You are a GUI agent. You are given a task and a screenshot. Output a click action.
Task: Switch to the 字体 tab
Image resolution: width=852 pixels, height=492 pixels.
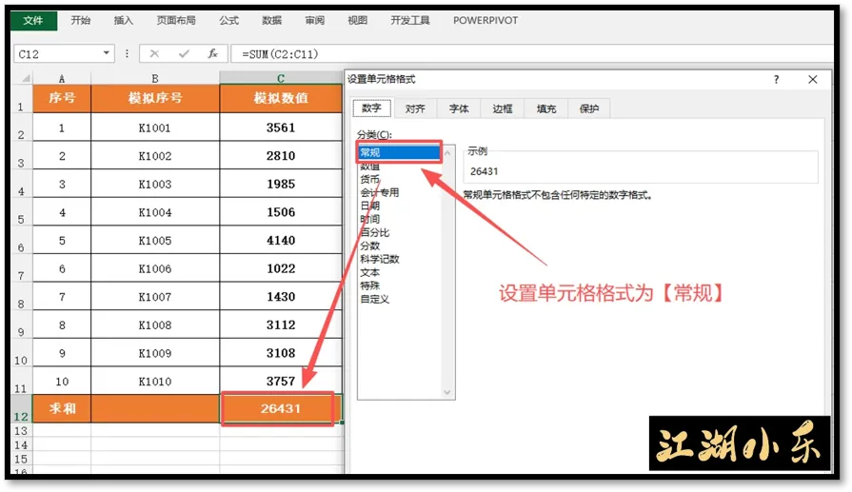459,108
